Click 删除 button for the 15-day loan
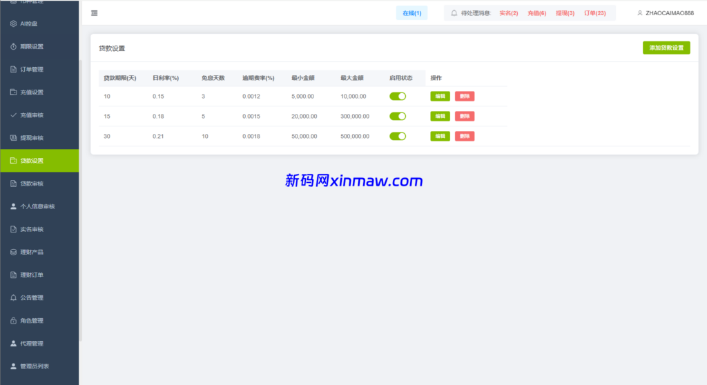Image resolution: width=707 pixels, height=385 pixels. pyautogui.click(x=465, y=117)
